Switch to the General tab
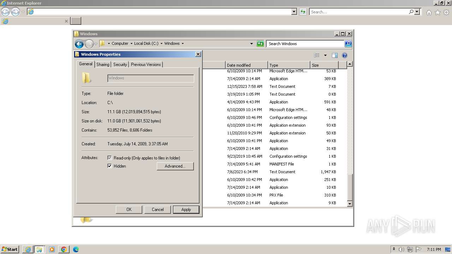Screen dimensions: 452x254 [x=86, y=64]
